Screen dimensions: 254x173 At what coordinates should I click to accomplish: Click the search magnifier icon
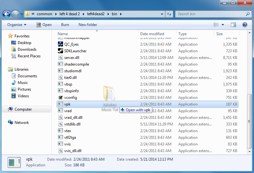248,14
